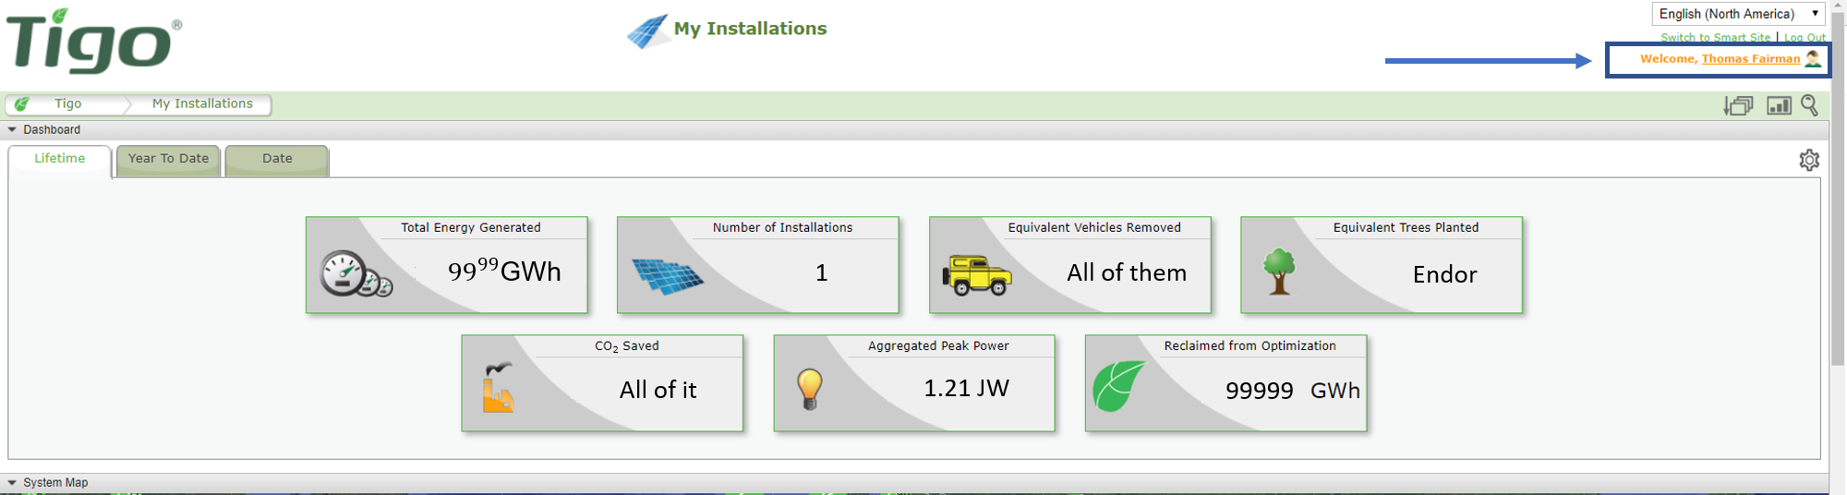
Task: Open the language dropdown English (North America)
Action: point(1738,14)
